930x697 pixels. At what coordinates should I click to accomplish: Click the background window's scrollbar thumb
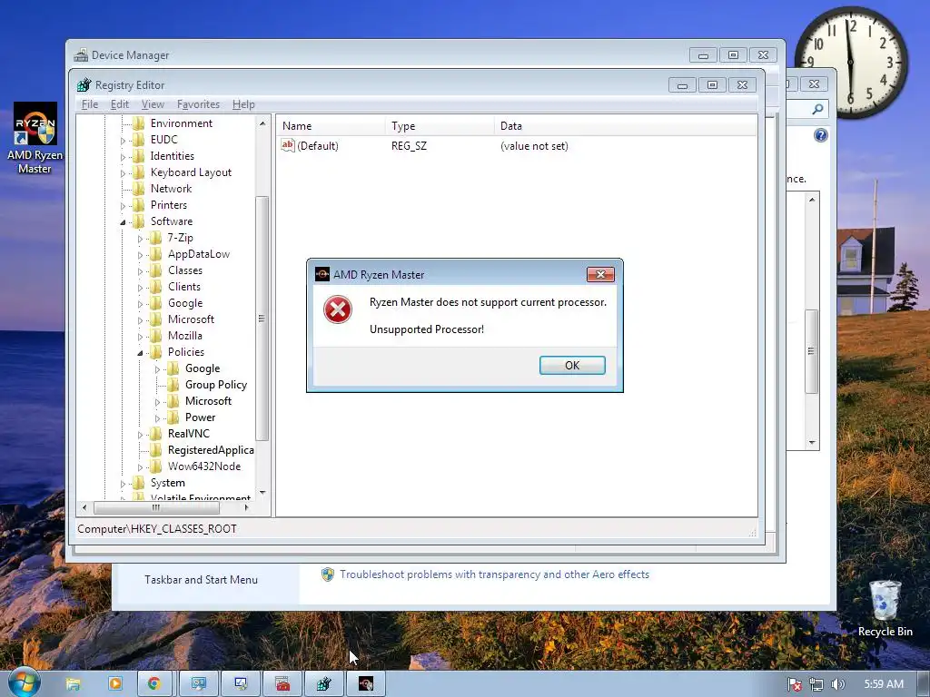(811, 351)
